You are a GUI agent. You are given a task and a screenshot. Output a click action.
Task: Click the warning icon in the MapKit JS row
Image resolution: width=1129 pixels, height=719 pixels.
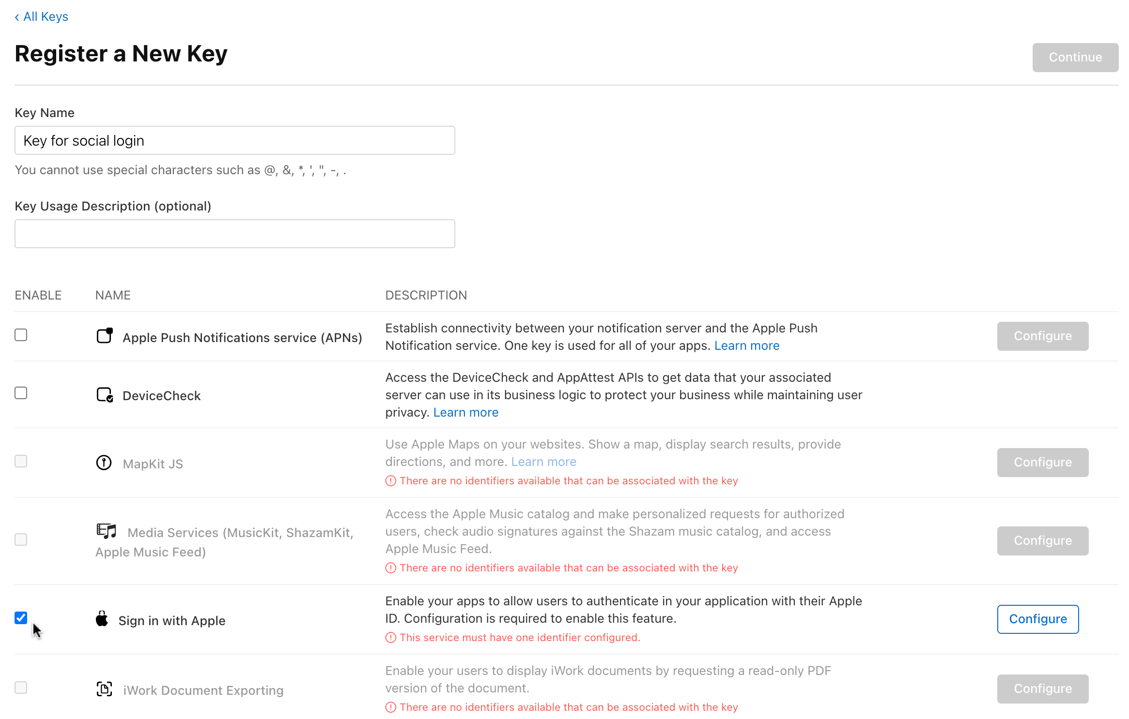[x=390, y=481]
